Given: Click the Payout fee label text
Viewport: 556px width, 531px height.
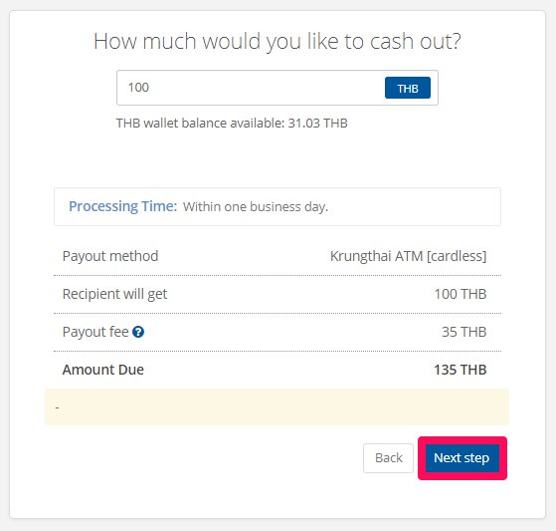Looking at the screenshot, I should pos(95,332).
